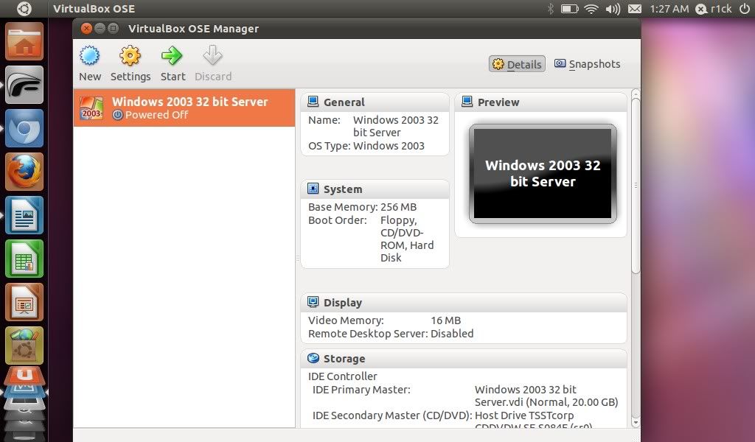The image size is (755, 442).
Task: Open the battery indicator menu
Action: click(570, 9)
